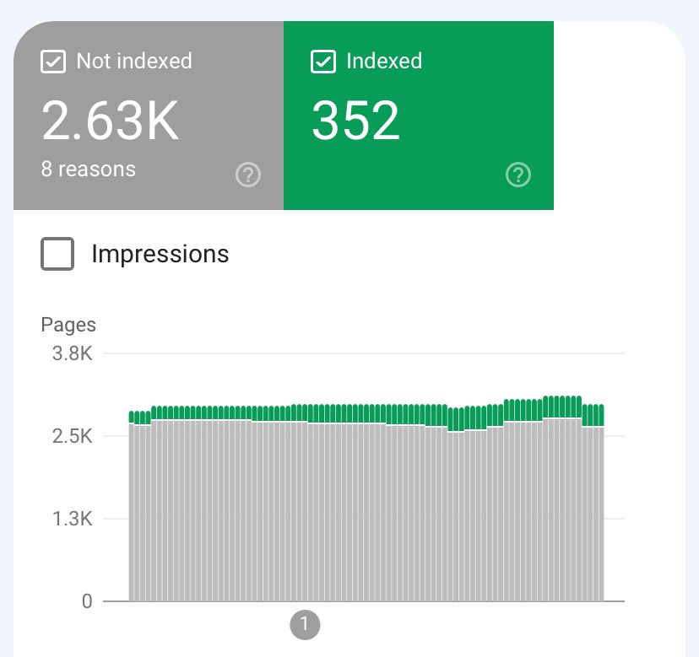
Task: Toggle the Indexed checkbox
Action: (323, 62)
